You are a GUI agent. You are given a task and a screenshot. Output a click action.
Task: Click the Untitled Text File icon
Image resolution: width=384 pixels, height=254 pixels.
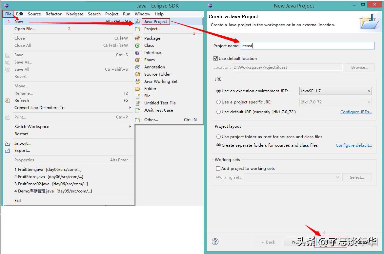tap(138, 103)
